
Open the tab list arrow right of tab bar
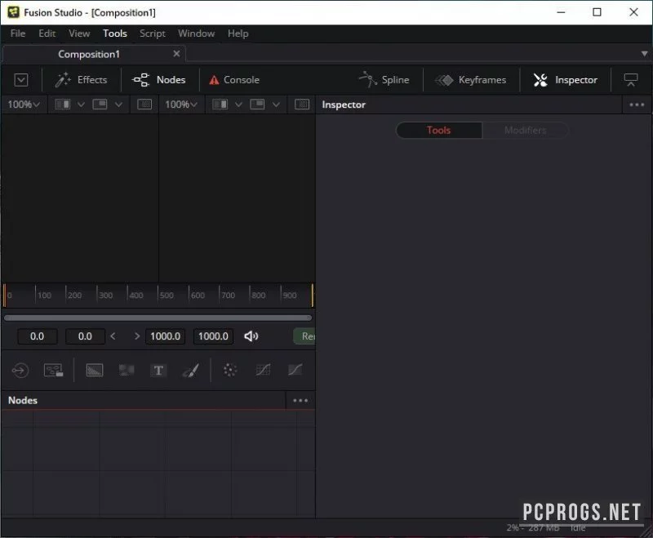click(x=644, y=54)
